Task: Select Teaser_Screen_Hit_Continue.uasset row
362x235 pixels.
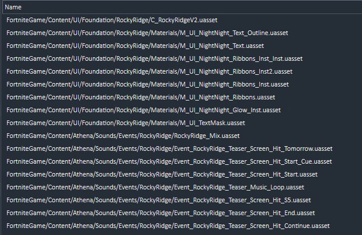Action: coord(182,226)
